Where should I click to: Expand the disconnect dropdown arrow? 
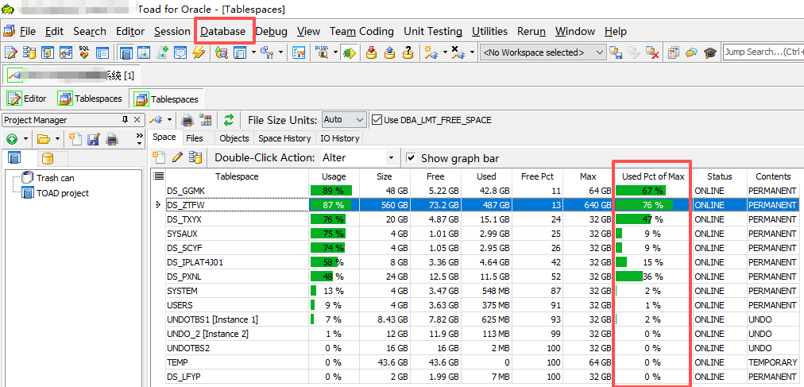tap(472, 52)
